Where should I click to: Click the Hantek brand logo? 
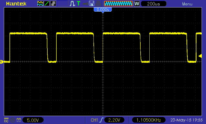click(16, 4)
